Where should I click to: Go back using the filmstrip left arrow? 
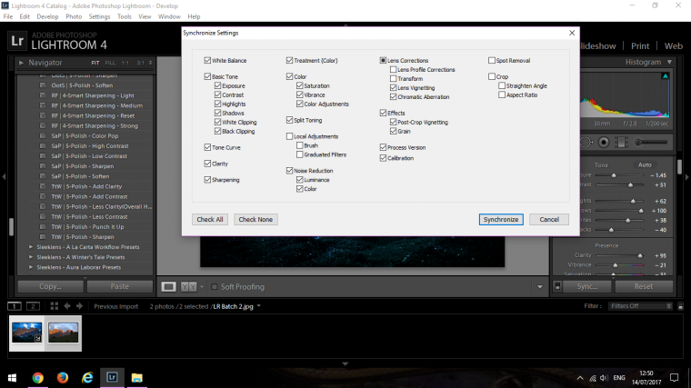click(x=67, y=306)
